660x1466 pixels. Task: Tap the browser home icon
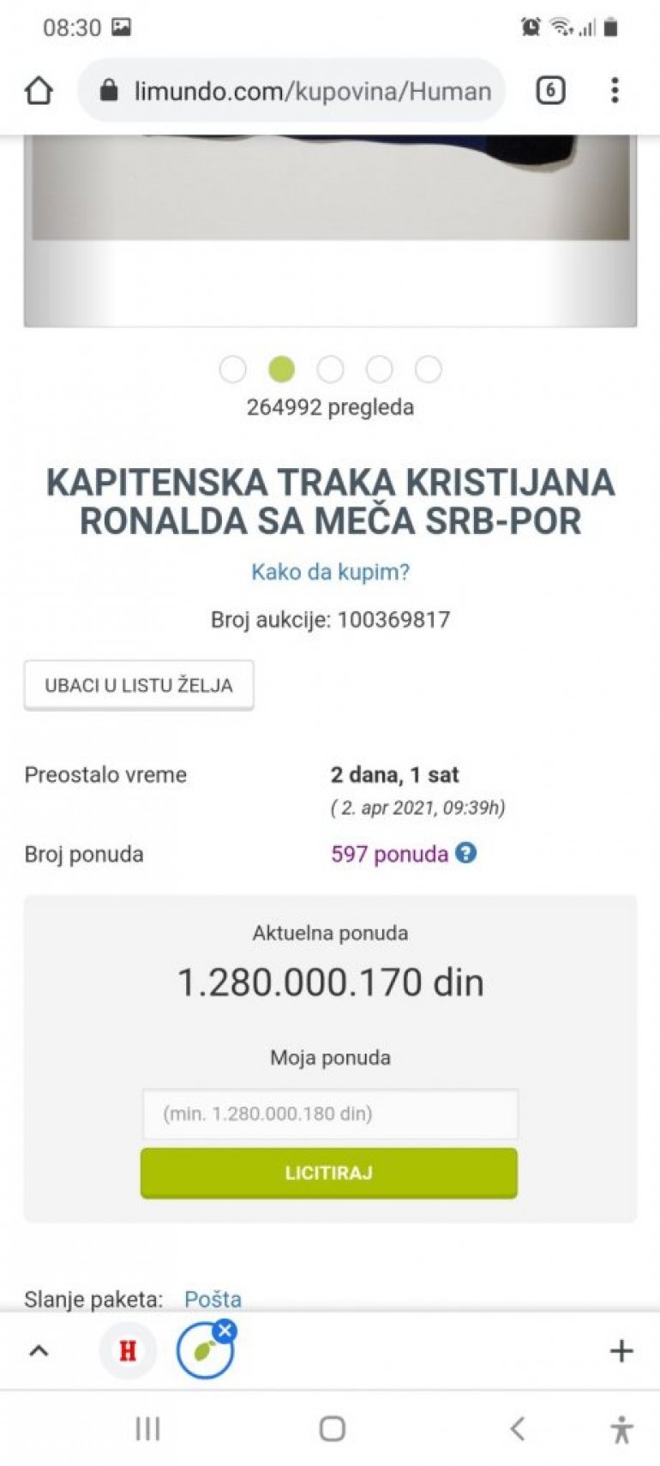click(39, 91)
